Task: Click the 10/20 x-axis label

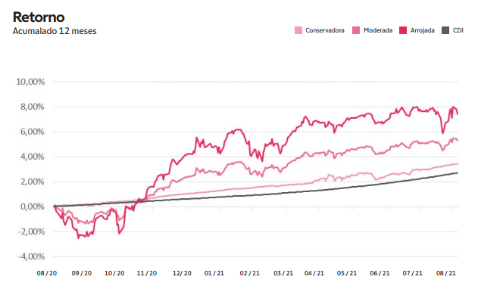Action: pyautogui.click(x=114, y=273)
